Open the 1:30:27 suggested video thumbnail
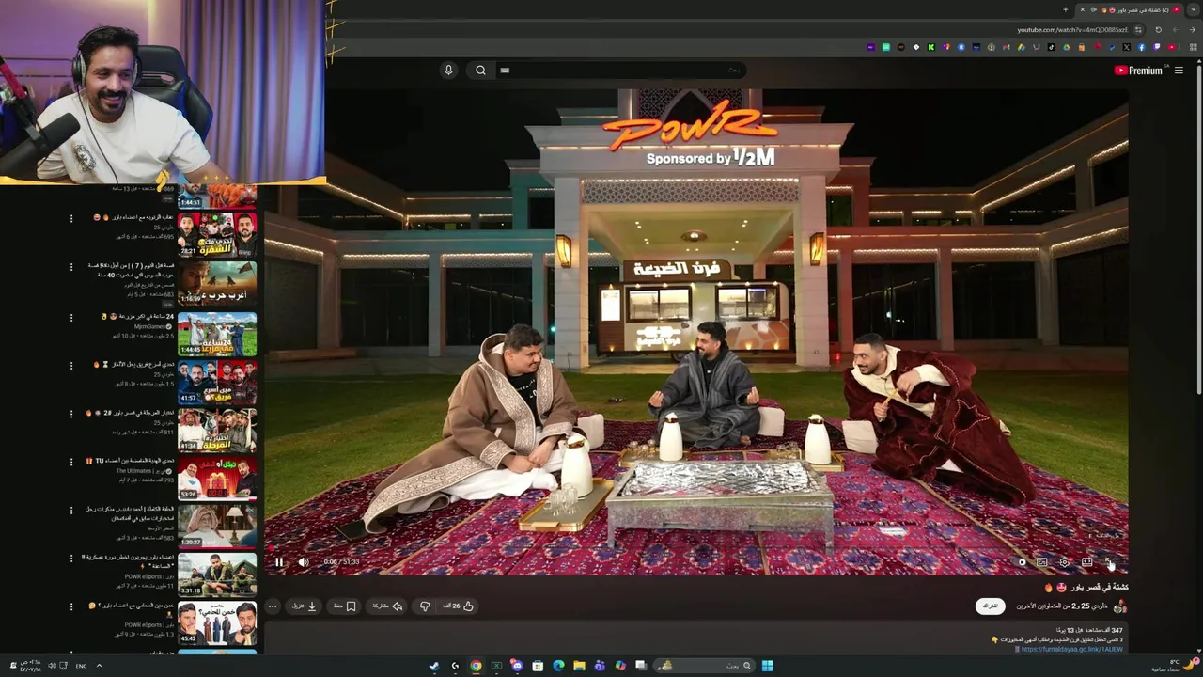The image size is (1203, 677). 217,528
